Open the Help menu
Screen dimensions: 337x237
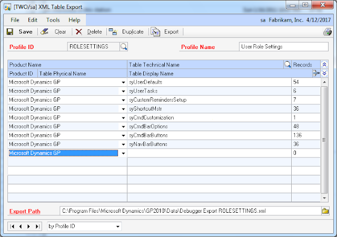[x=74, y=20]
